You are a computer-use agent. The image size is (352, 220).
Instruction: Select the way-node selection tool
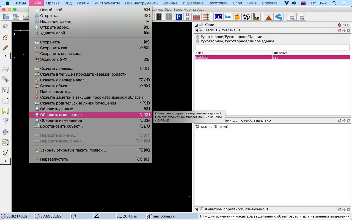pos(5,37)
